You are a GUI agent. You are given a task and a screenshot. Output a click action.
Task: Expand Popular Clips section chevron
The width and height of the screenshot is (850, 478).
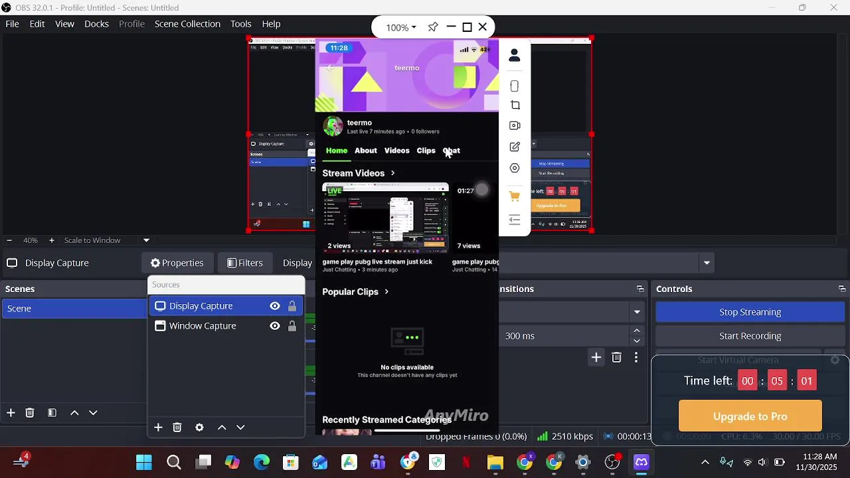386,292
